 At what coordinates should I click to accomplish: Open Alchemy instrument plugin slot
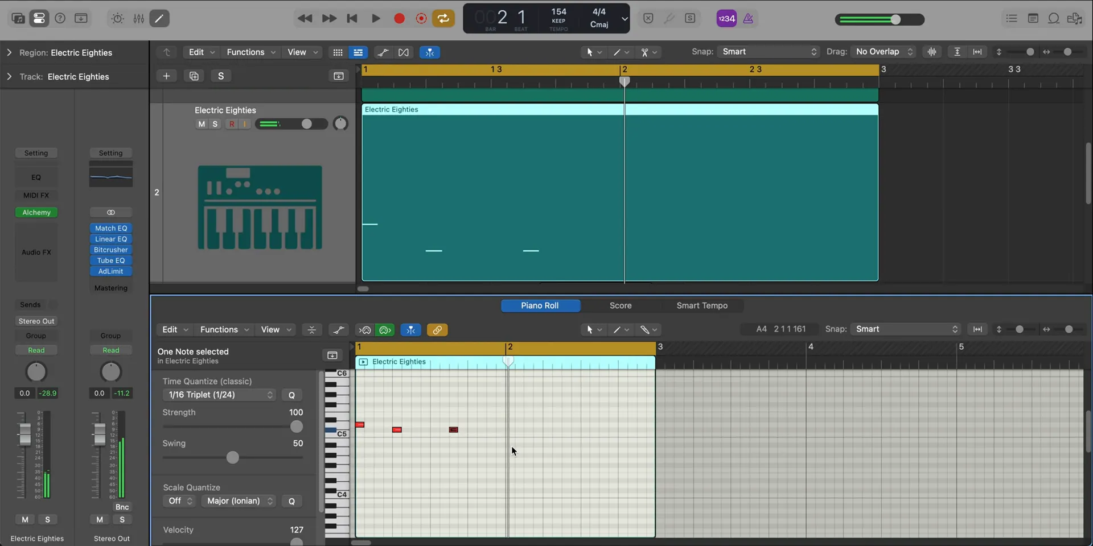(36, 212)
